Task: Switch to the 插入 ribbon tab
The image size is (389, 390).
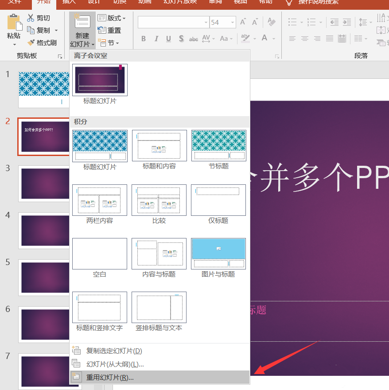Action: pyautogui.click(x=68, y=3)
